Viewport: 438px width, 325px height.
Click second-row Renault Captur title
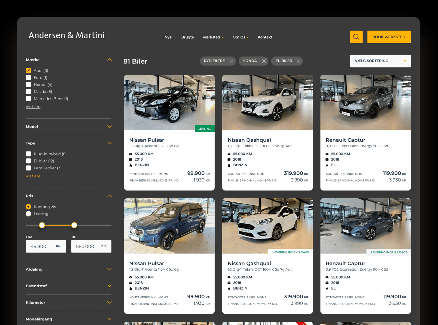pyautogui.click(x=345, y=263)
